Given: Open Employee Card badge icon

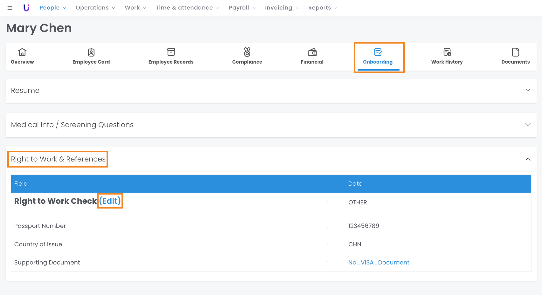Looking at the screenshot, I should click(x=91, y=52).
